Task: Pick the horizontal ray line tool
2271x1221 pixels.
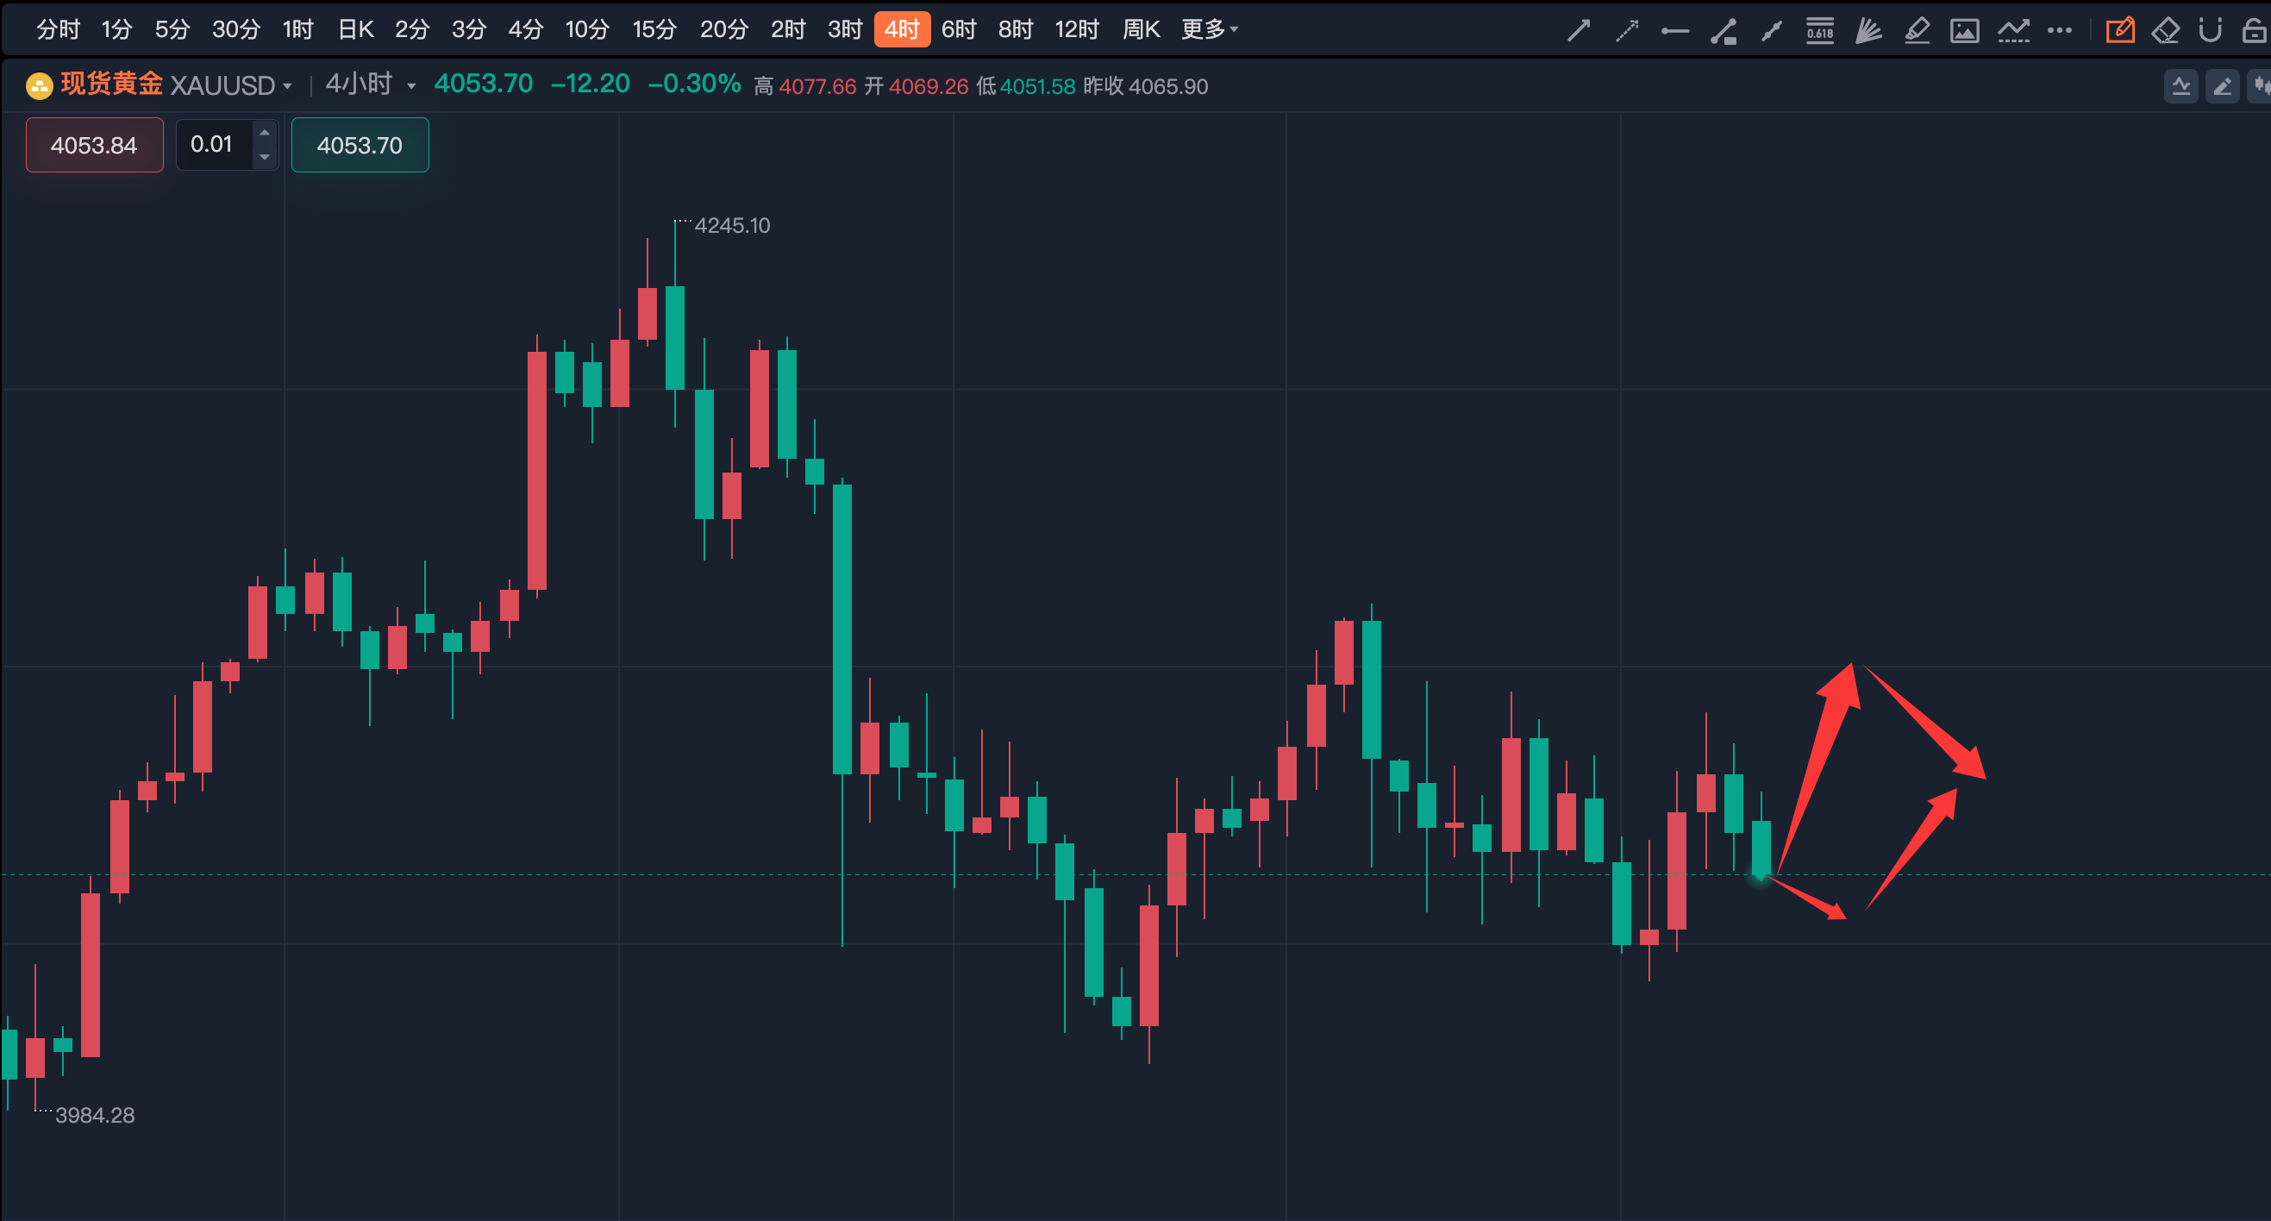Action: pos(1674,31)
